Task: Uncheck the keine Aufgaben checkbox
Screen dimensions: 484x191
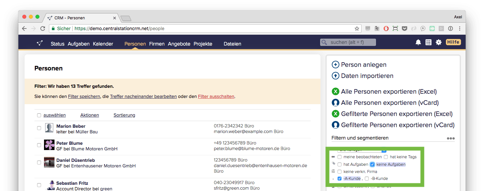Action: tap(372, 164)
